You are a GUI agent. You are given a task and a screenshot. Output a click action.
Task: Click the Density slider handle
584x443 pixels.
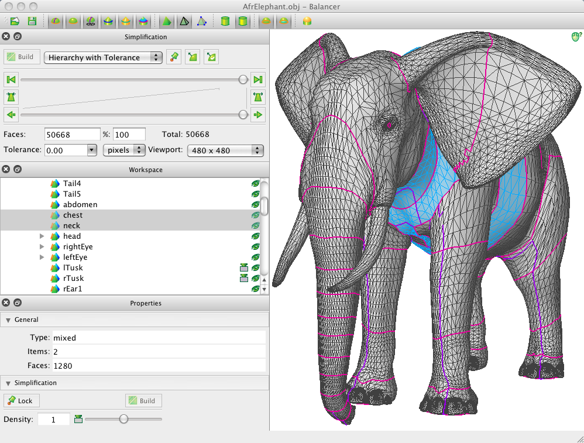pyautogui.click(x=123, y=419)
